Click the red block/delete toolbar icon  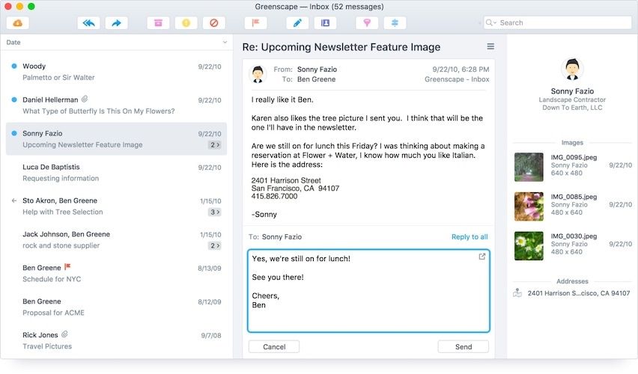point(213,23)
